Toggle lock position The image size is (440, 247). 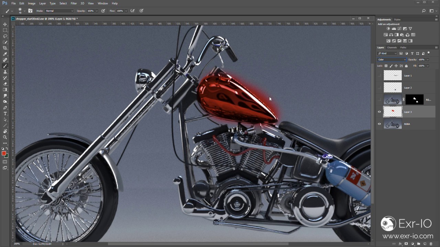point(396,66)
